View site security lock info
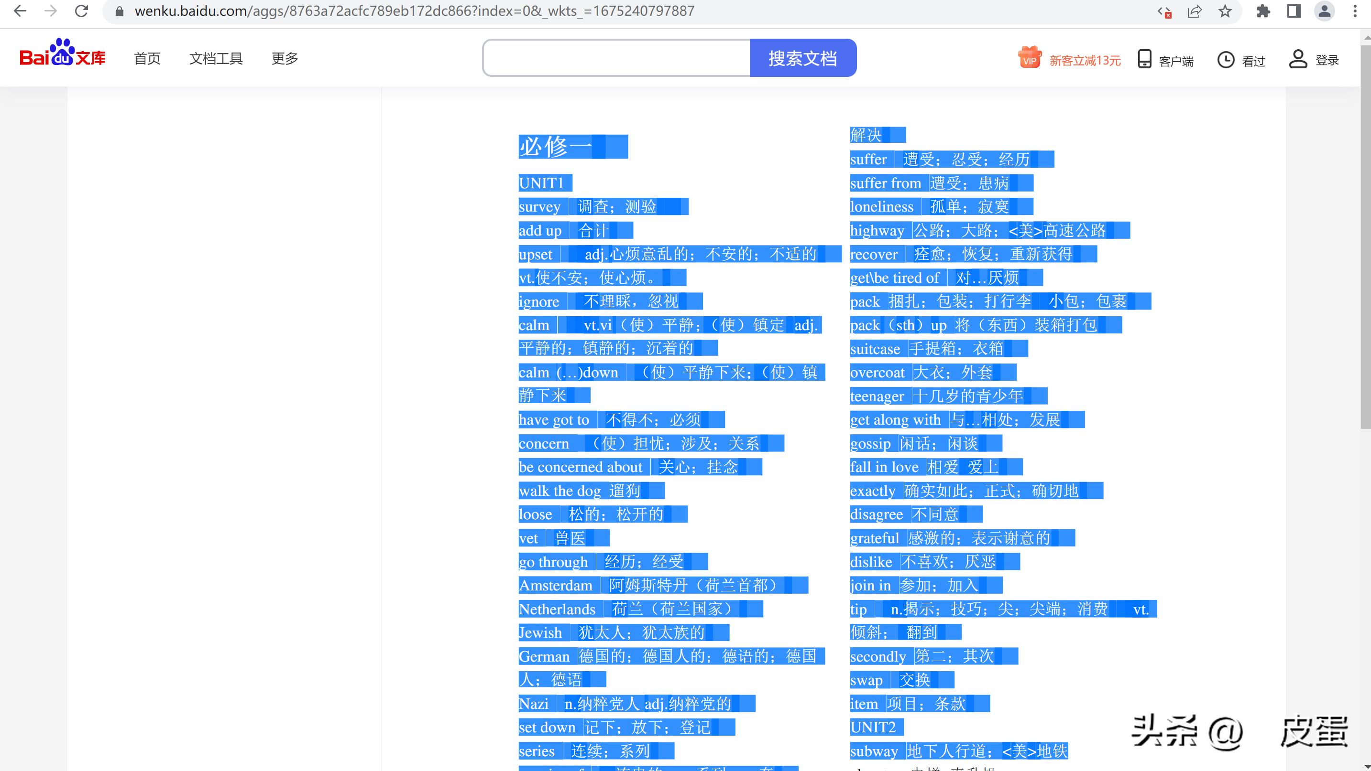1371x771 pixels. pyautogui.click(x=120, y=11)
